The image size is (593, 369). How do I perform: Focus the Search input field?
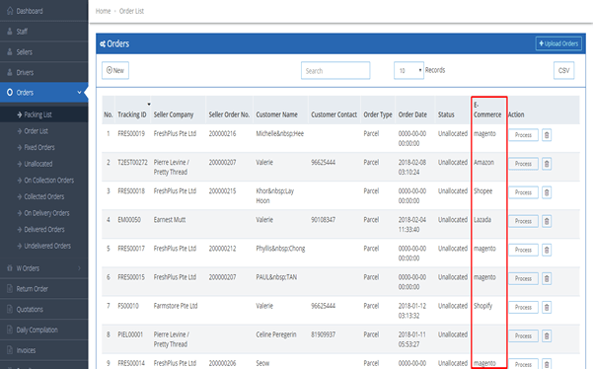coord(335,71)
